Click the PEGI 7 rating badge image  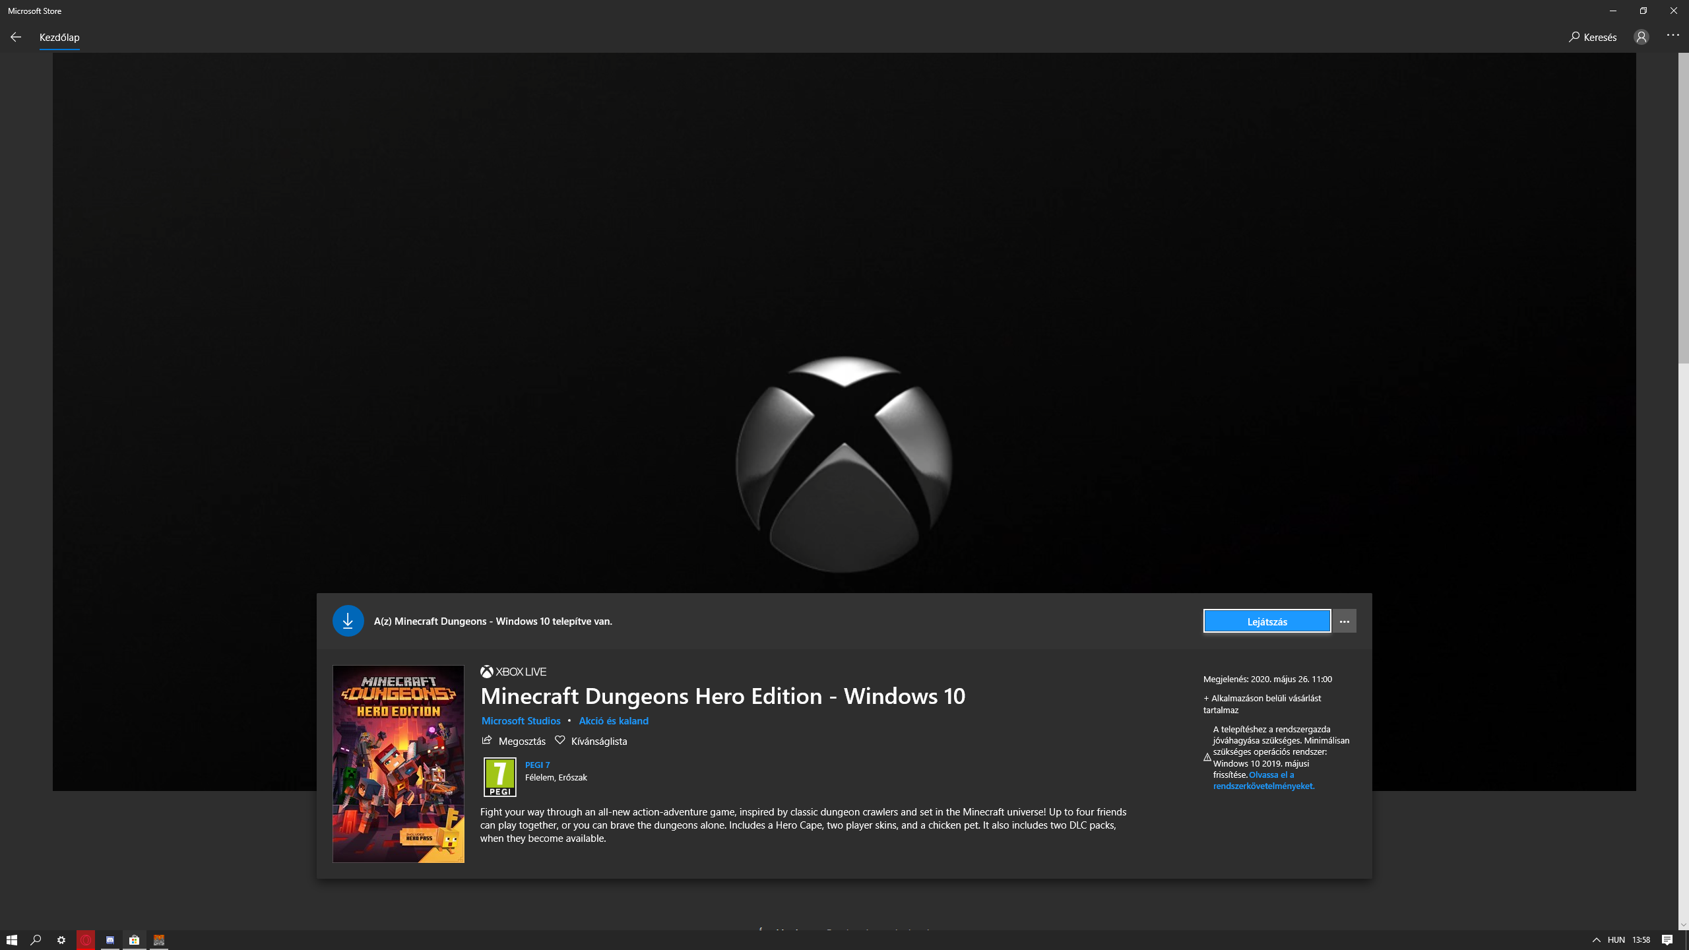pos(500,777)
